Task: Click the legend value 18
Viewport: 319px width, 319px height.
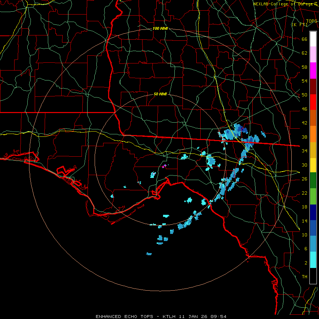Action: [304, 207]
